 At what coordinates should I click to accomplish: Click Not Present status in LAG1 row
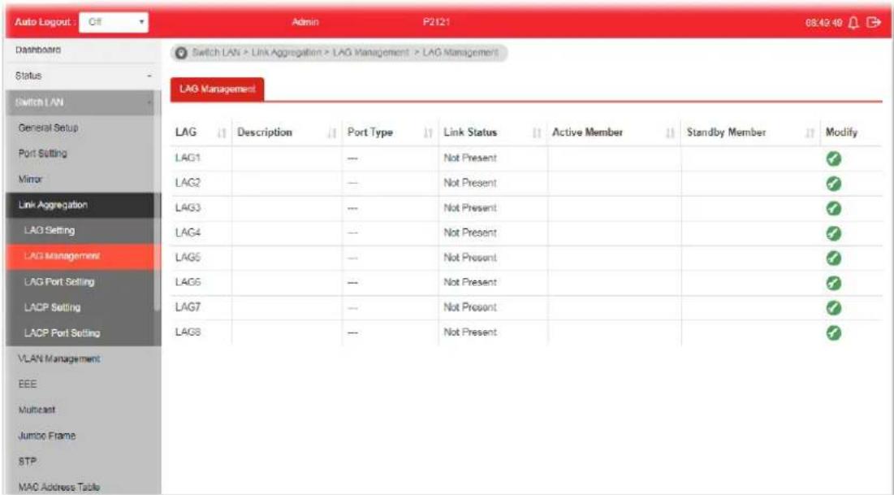pyautogui.click(x=470, y=158)
